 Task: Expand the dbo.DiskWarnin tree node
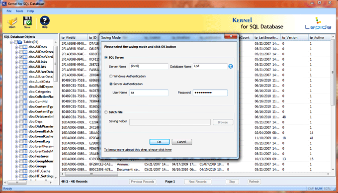16,126
